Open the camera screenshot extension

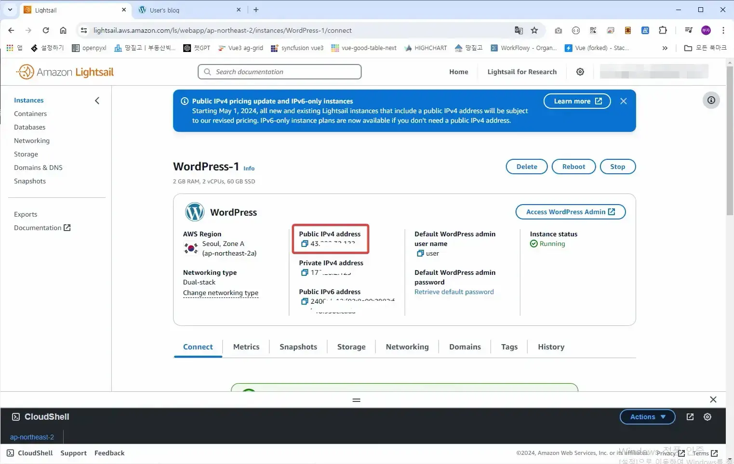pos(559,30)
